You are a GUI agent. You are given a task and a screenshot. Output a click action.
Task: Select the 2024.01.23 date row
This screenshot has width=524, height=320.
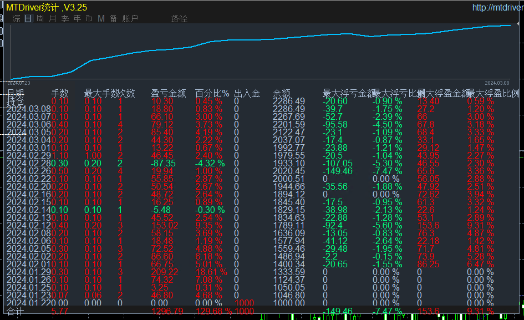(x=29, y=295)
